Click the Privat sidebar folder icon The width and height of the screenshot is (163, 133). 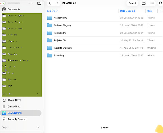(4, 73)
